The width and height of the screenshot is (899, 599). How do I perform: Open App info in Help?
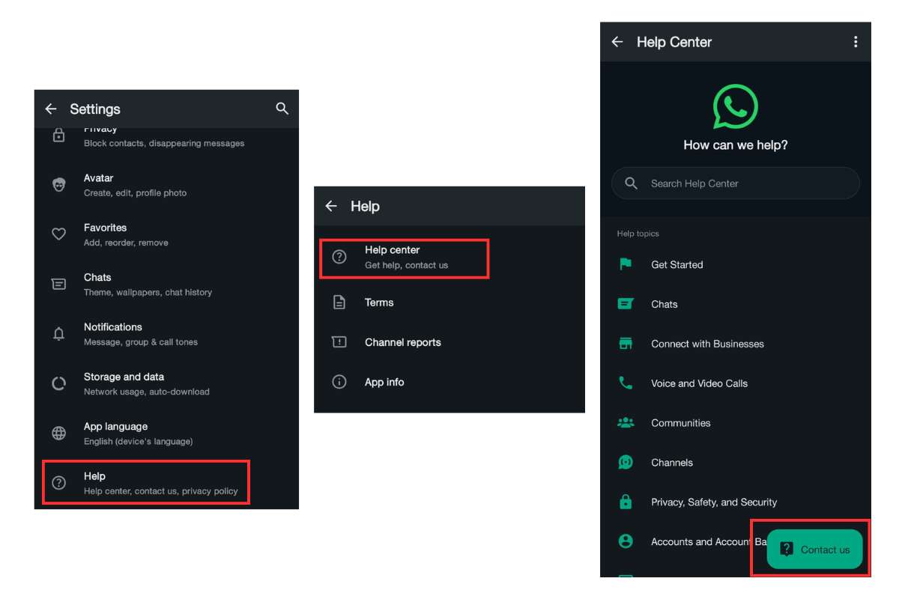[x=449, y=382]
